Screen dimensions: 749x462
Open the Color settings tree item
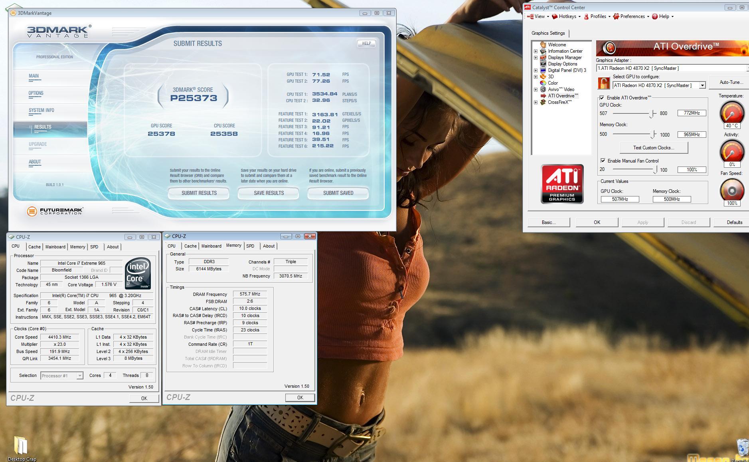[x=553, y=83]
